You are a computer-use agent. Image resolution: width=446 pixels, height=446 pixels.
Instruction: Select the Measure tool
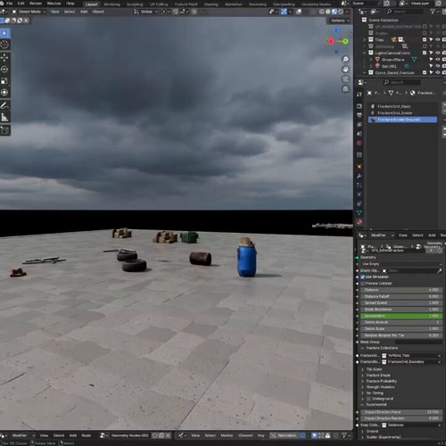(x=4, y=118)
